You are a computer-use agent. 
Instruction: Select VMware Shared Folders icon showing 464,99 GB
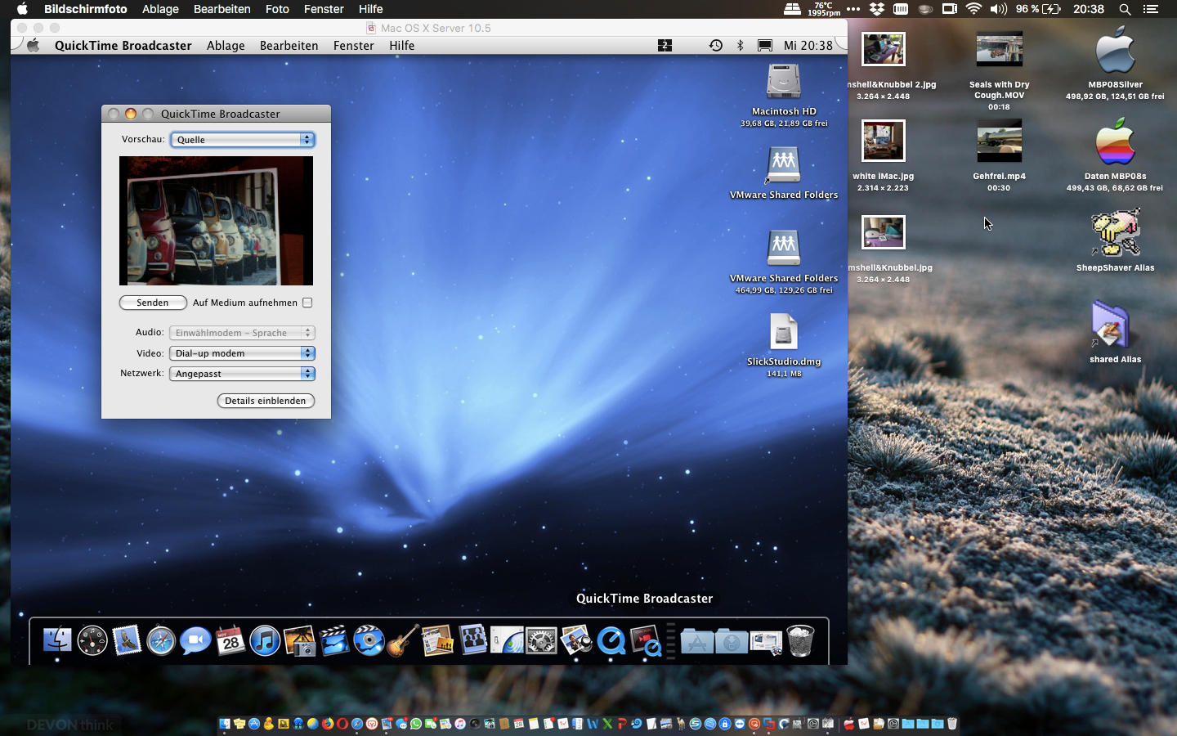783,249
